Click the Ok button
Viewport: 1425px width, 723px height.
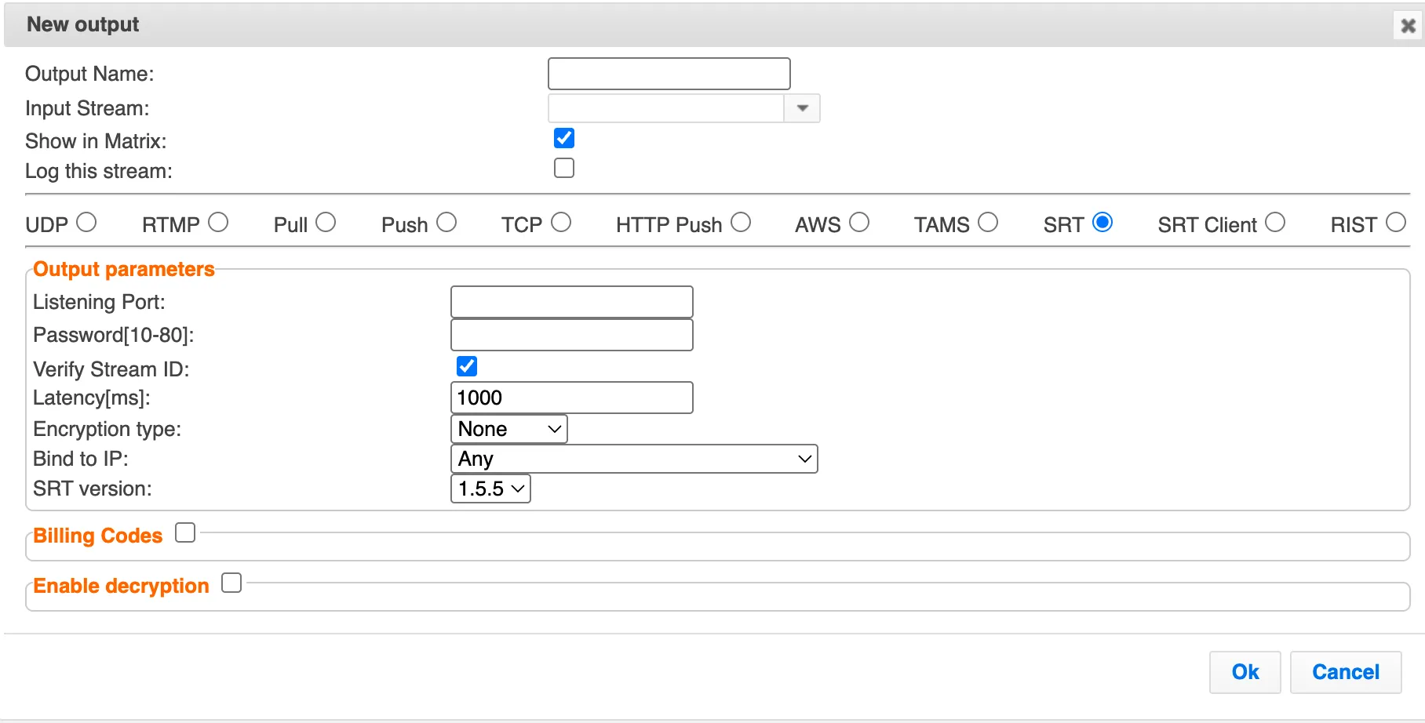pyautogui.click(x=1245, y=672)
